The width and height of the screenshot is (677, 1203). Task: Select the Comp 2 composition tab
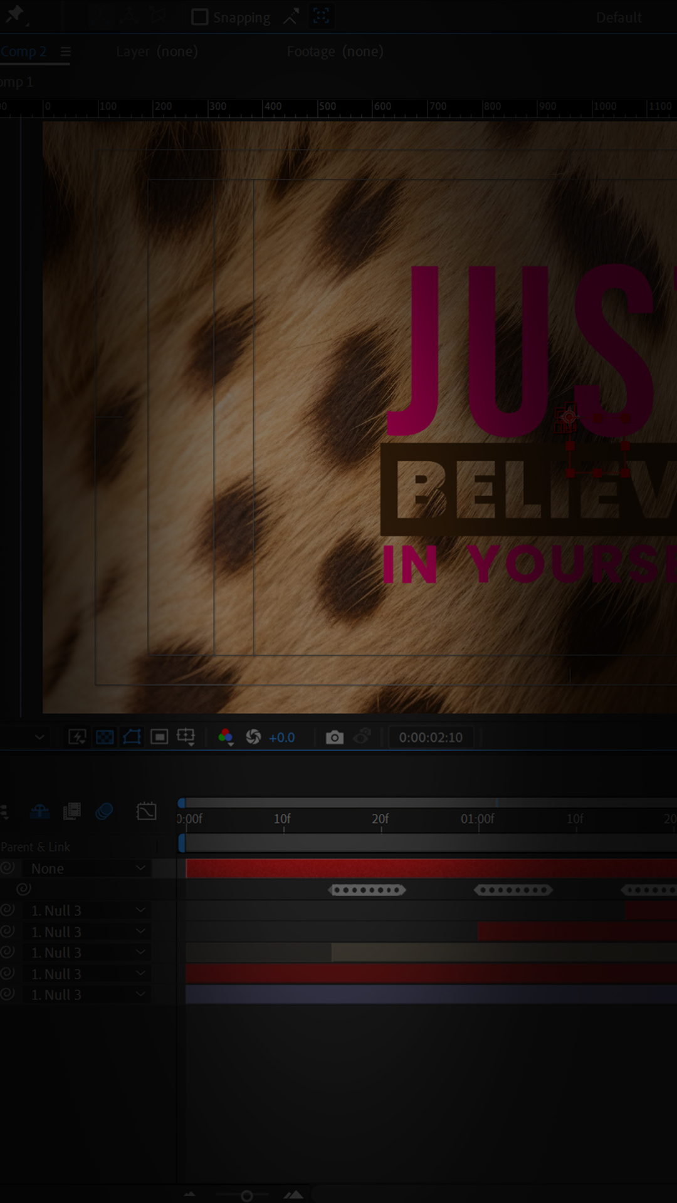click(23, 51)
